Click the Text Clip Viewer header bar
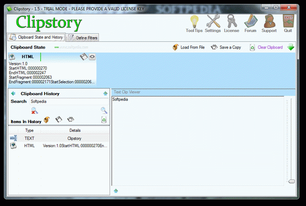The width and height of the screenshot is (306, 206). click(203, 92)
